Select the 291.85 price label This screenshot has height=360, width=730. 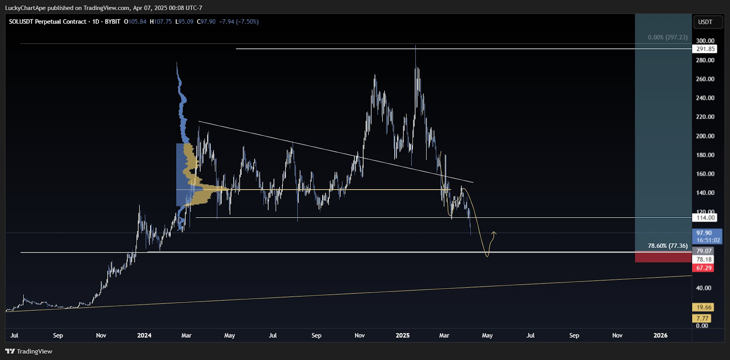pyautogui.click(x=705, y=49)
